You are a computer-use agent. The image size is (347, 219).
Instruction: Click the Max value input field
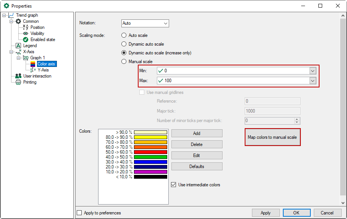(233, 81)
